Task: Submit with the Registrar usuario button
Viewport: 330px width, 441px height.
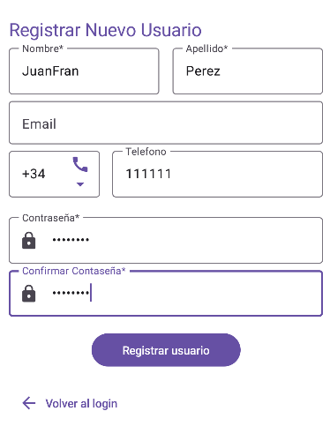Action: click(x=166, y=350)
